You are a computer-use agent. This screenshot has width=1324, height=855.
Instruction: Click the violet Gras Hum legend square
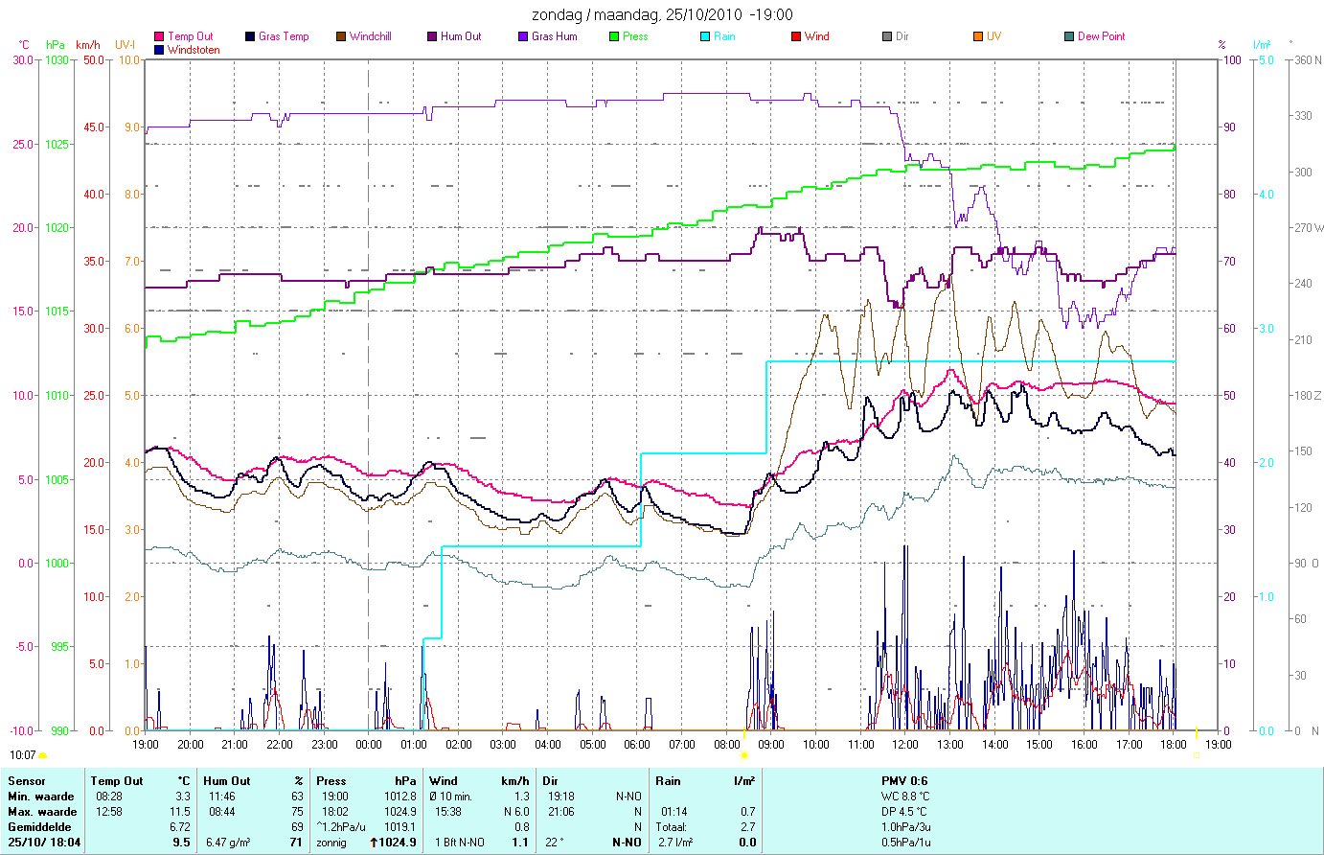coord(523,36)
